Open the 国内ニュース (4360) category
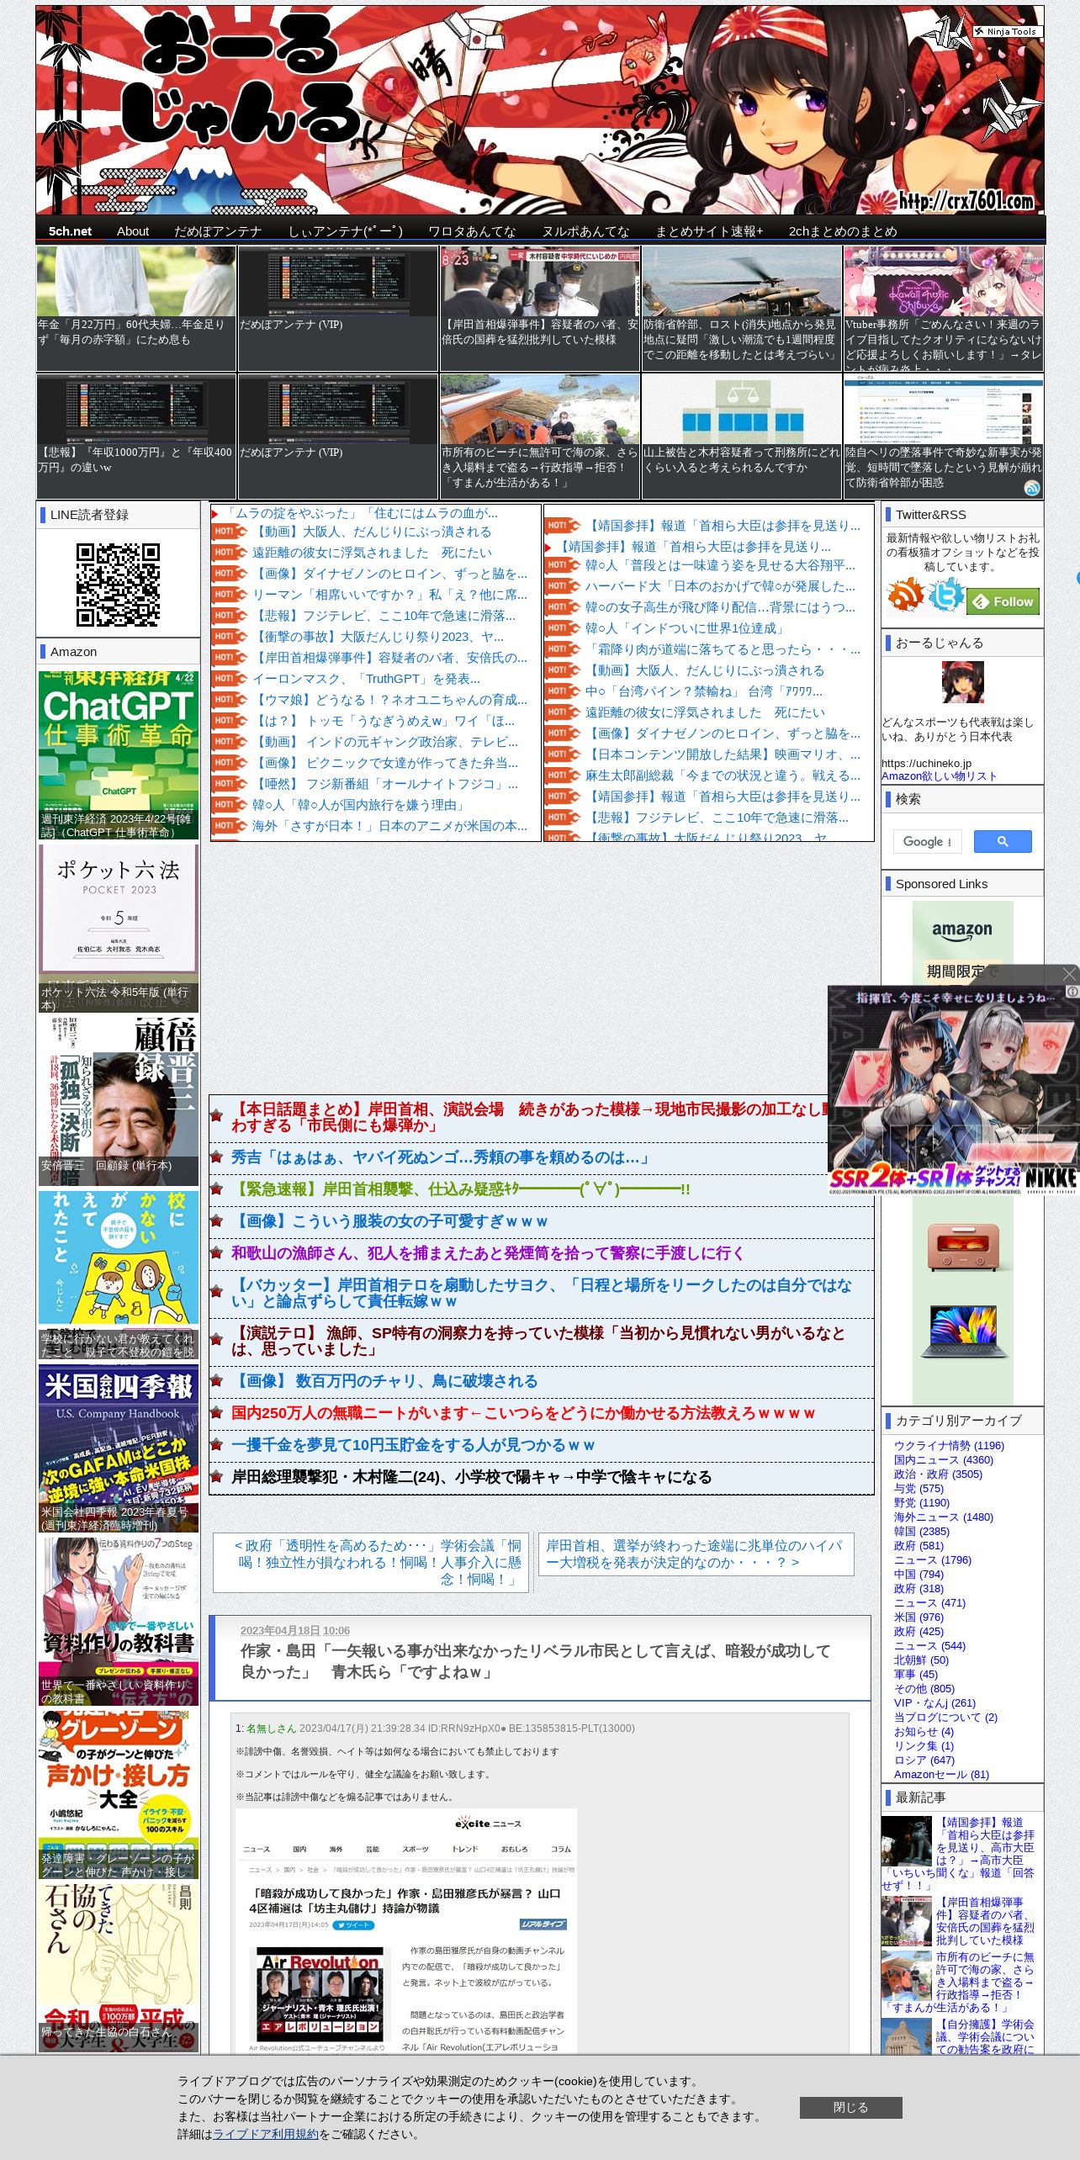Image resolution: width=1080 pixels, height=2160 pixels. 944,1459
